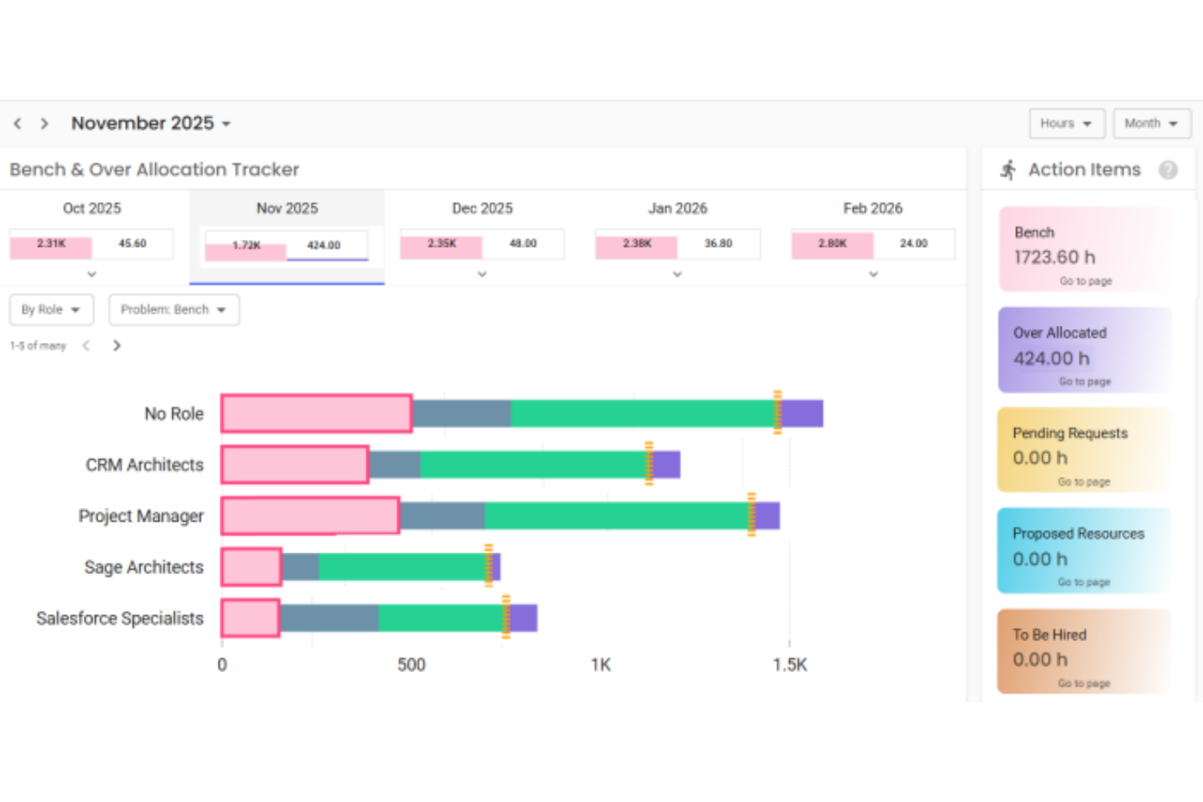Click the next month arrow icon

click(x=44, y=123)
